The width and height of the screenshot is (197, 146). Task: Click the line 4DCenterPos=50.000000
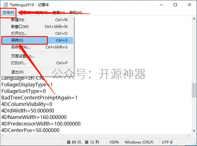tap(30, 130)
